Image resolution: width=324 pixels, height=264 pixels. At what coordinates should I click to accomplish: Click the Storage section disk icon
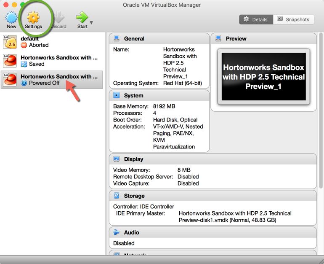(116, 195)
